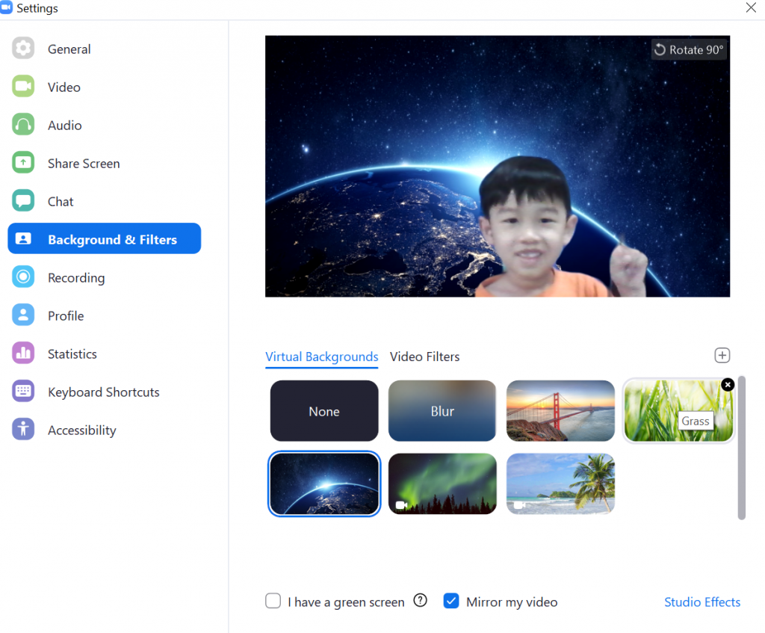The width and height of the screenshot is (765, 633).
Task: Choose beach palm tree video background
Action: click(x=560, y=484)
